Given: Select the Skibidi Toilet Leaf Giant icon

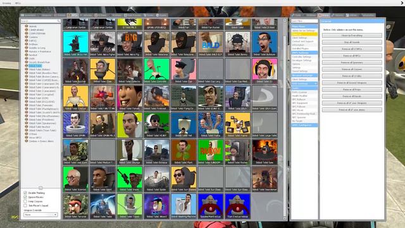Looking at the screenshot, I should [x=75, y=152].
